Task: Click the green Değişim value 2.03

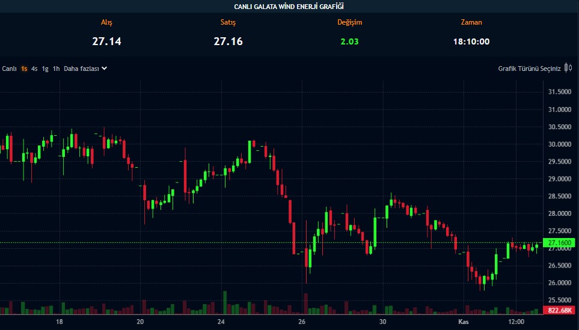Action: (x=349, y=41)
